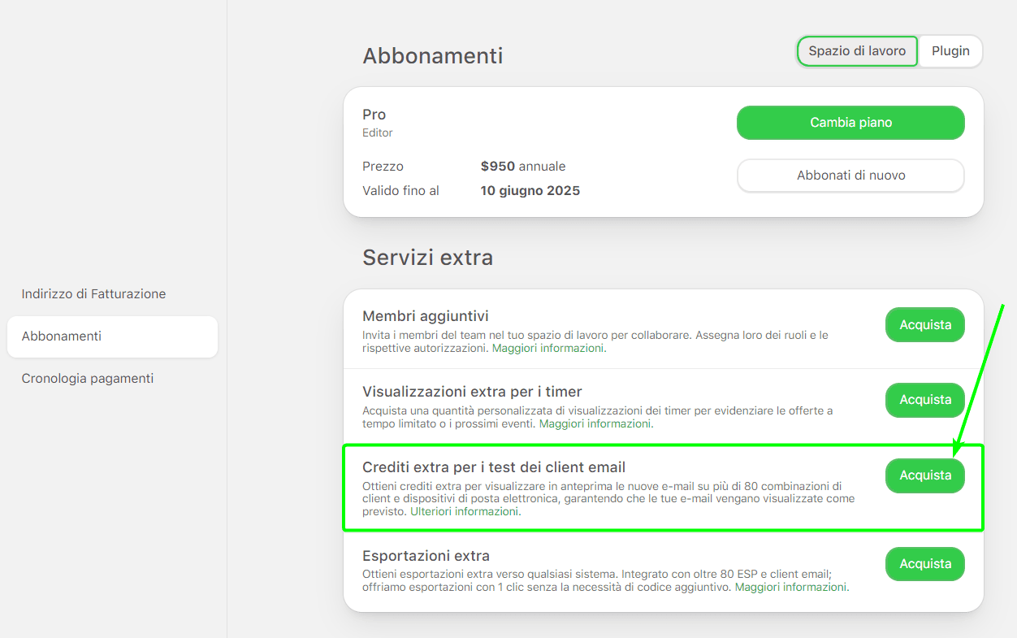Screen dimensions: 1017x638
Task: Click Abbonati di nuovo
Action: point(850,176)
